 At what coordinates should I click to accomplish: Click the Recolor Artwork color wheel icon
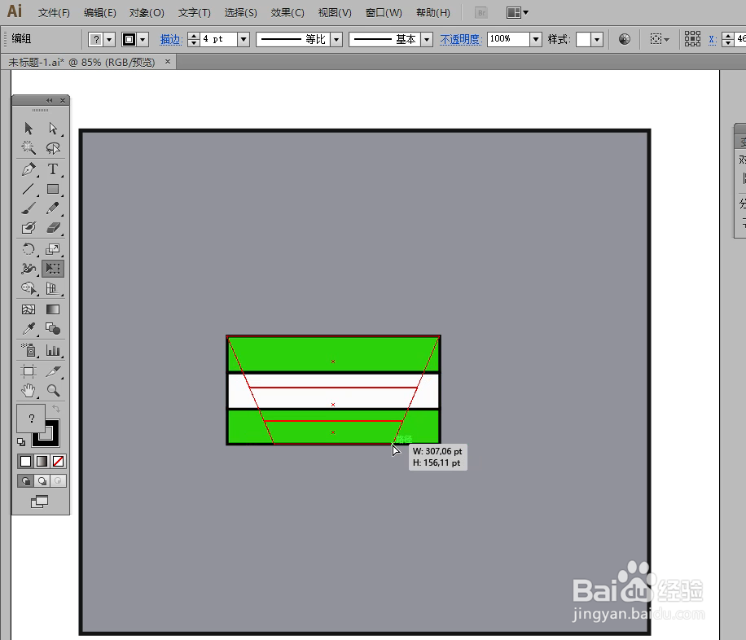625,40
